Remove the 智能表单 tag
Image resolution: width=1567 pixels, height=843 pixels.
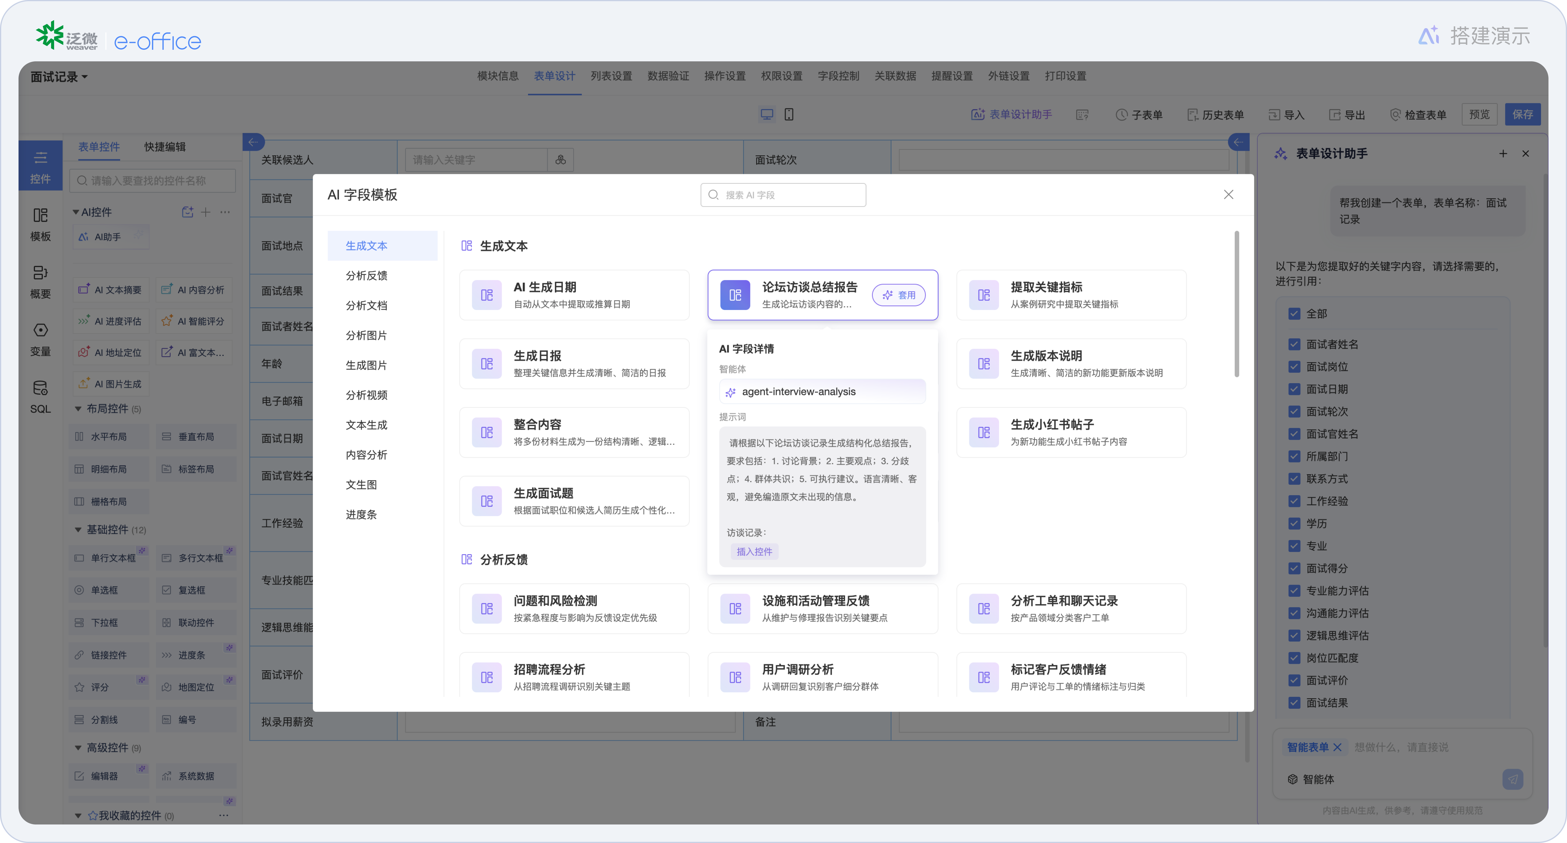pos(1337,747)
